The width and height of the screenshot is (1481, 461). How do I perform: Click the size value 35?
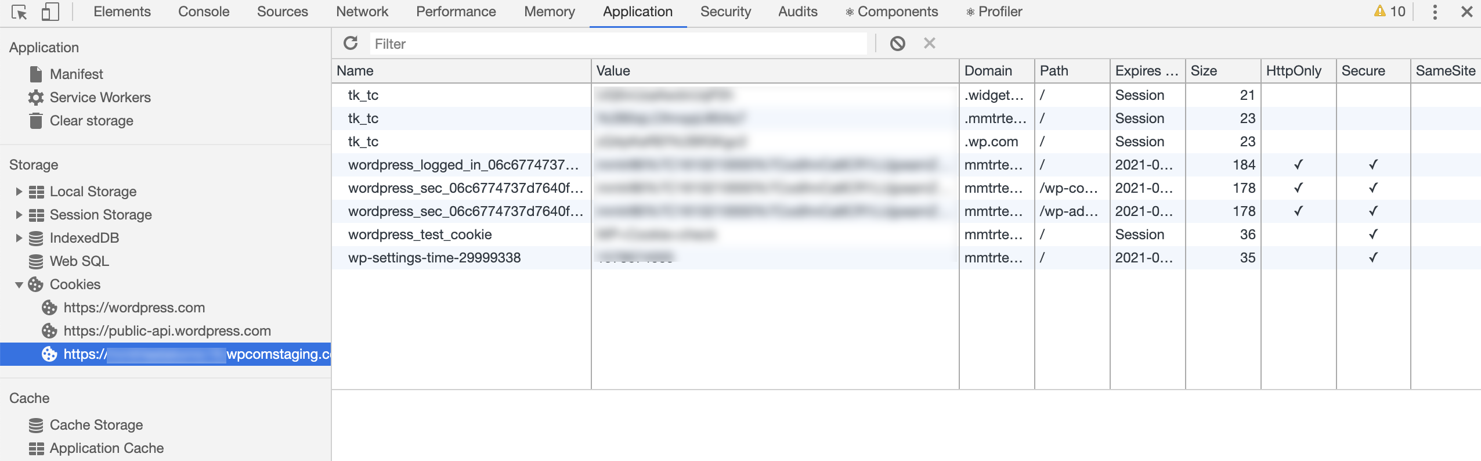tap(1248, 258)
